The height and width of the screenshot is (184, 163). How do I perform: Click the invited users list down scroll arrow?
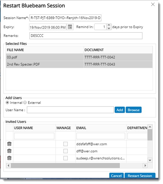tap(150, 160)
